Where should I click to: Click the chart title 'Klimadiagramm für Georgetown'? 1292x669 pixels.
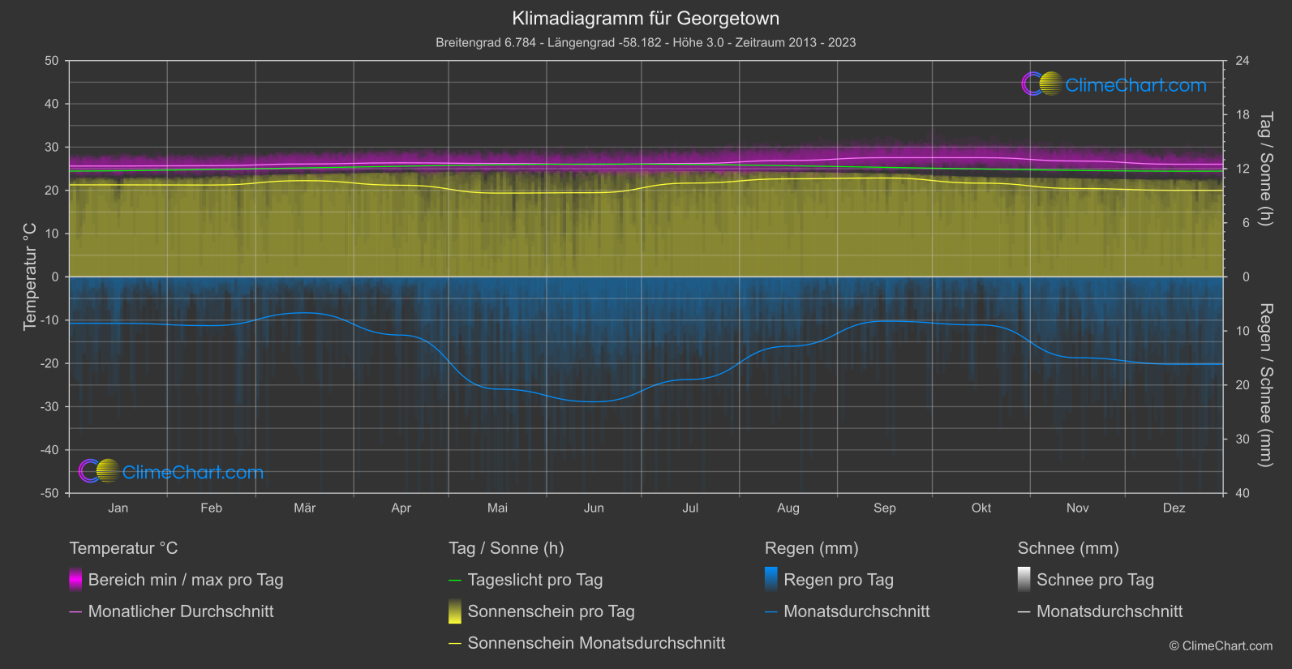[646, 18]
